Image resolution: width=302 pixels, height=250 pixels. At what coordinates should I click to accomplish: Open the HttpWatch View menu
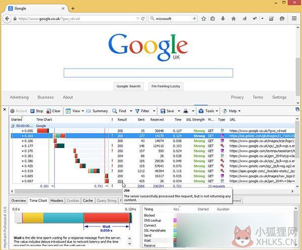point(75,111)
